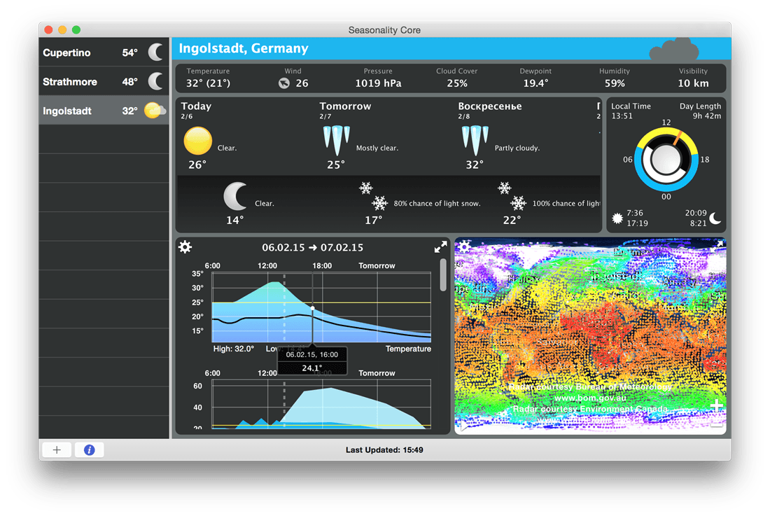Zoom out on the weather map

(716, 424)
